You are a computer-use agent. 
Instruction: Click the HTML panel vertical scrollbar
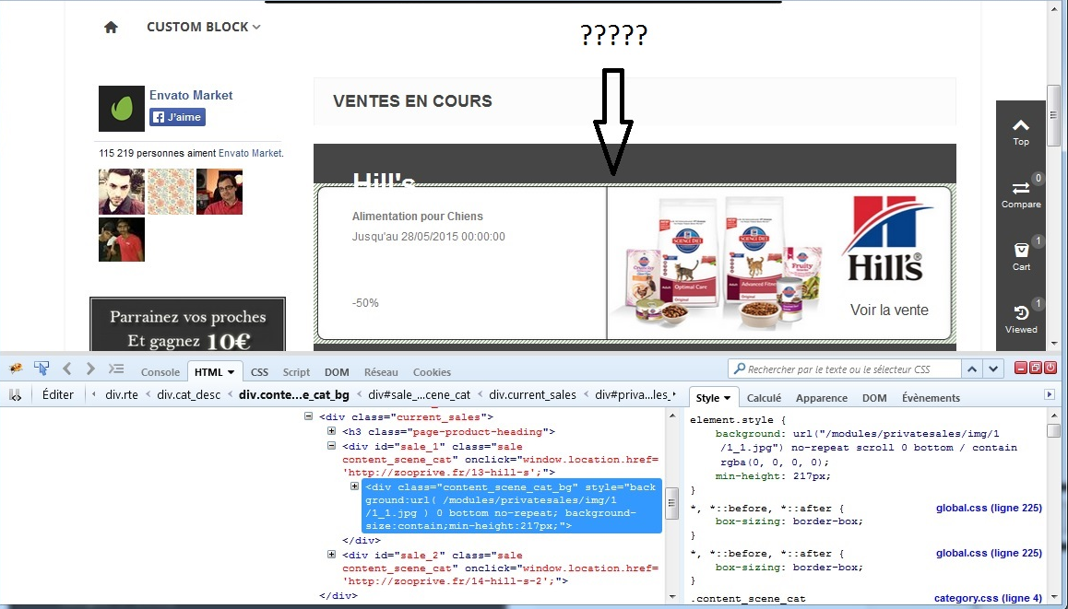(672, 504)
